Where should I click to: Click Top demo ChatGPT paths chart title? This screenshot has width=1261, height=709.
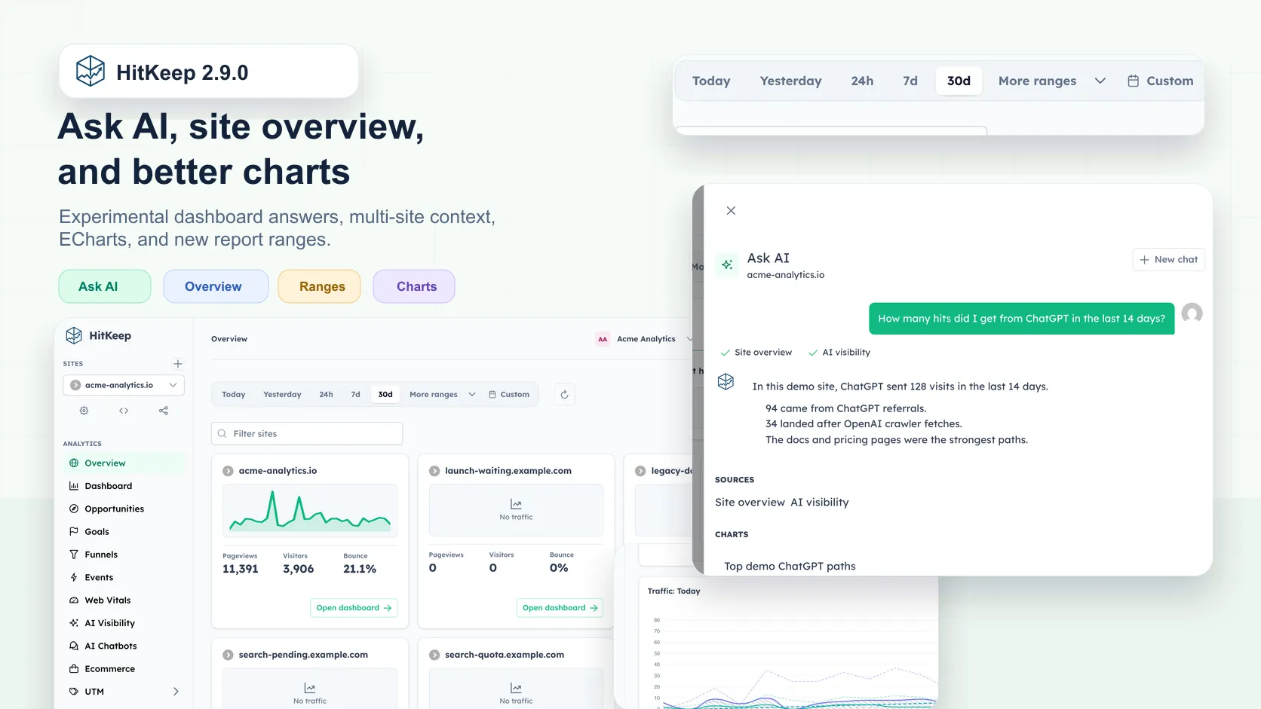tap(790, 567)
